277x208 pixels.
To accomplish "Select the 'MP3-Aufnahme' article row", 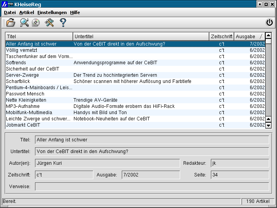I will (x=135, y=106).
